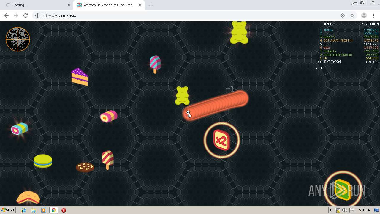The image size is (380, 214).
Task: Click the leaderboard entry realjelly
Action: coord(330,51)
